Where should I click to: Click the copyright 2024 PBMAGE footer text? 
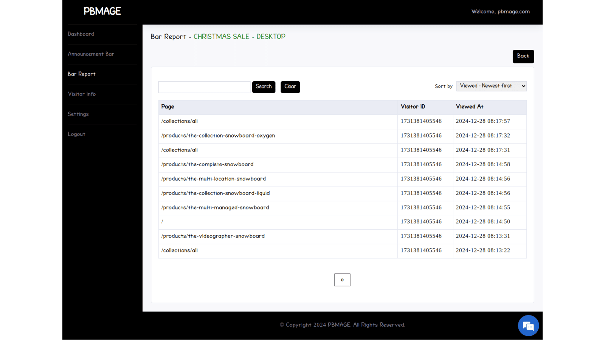342,325
